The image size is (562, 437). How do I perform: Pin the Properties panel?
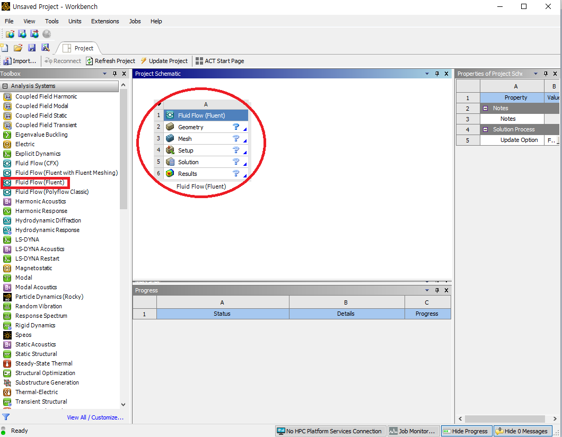(546, 74)
